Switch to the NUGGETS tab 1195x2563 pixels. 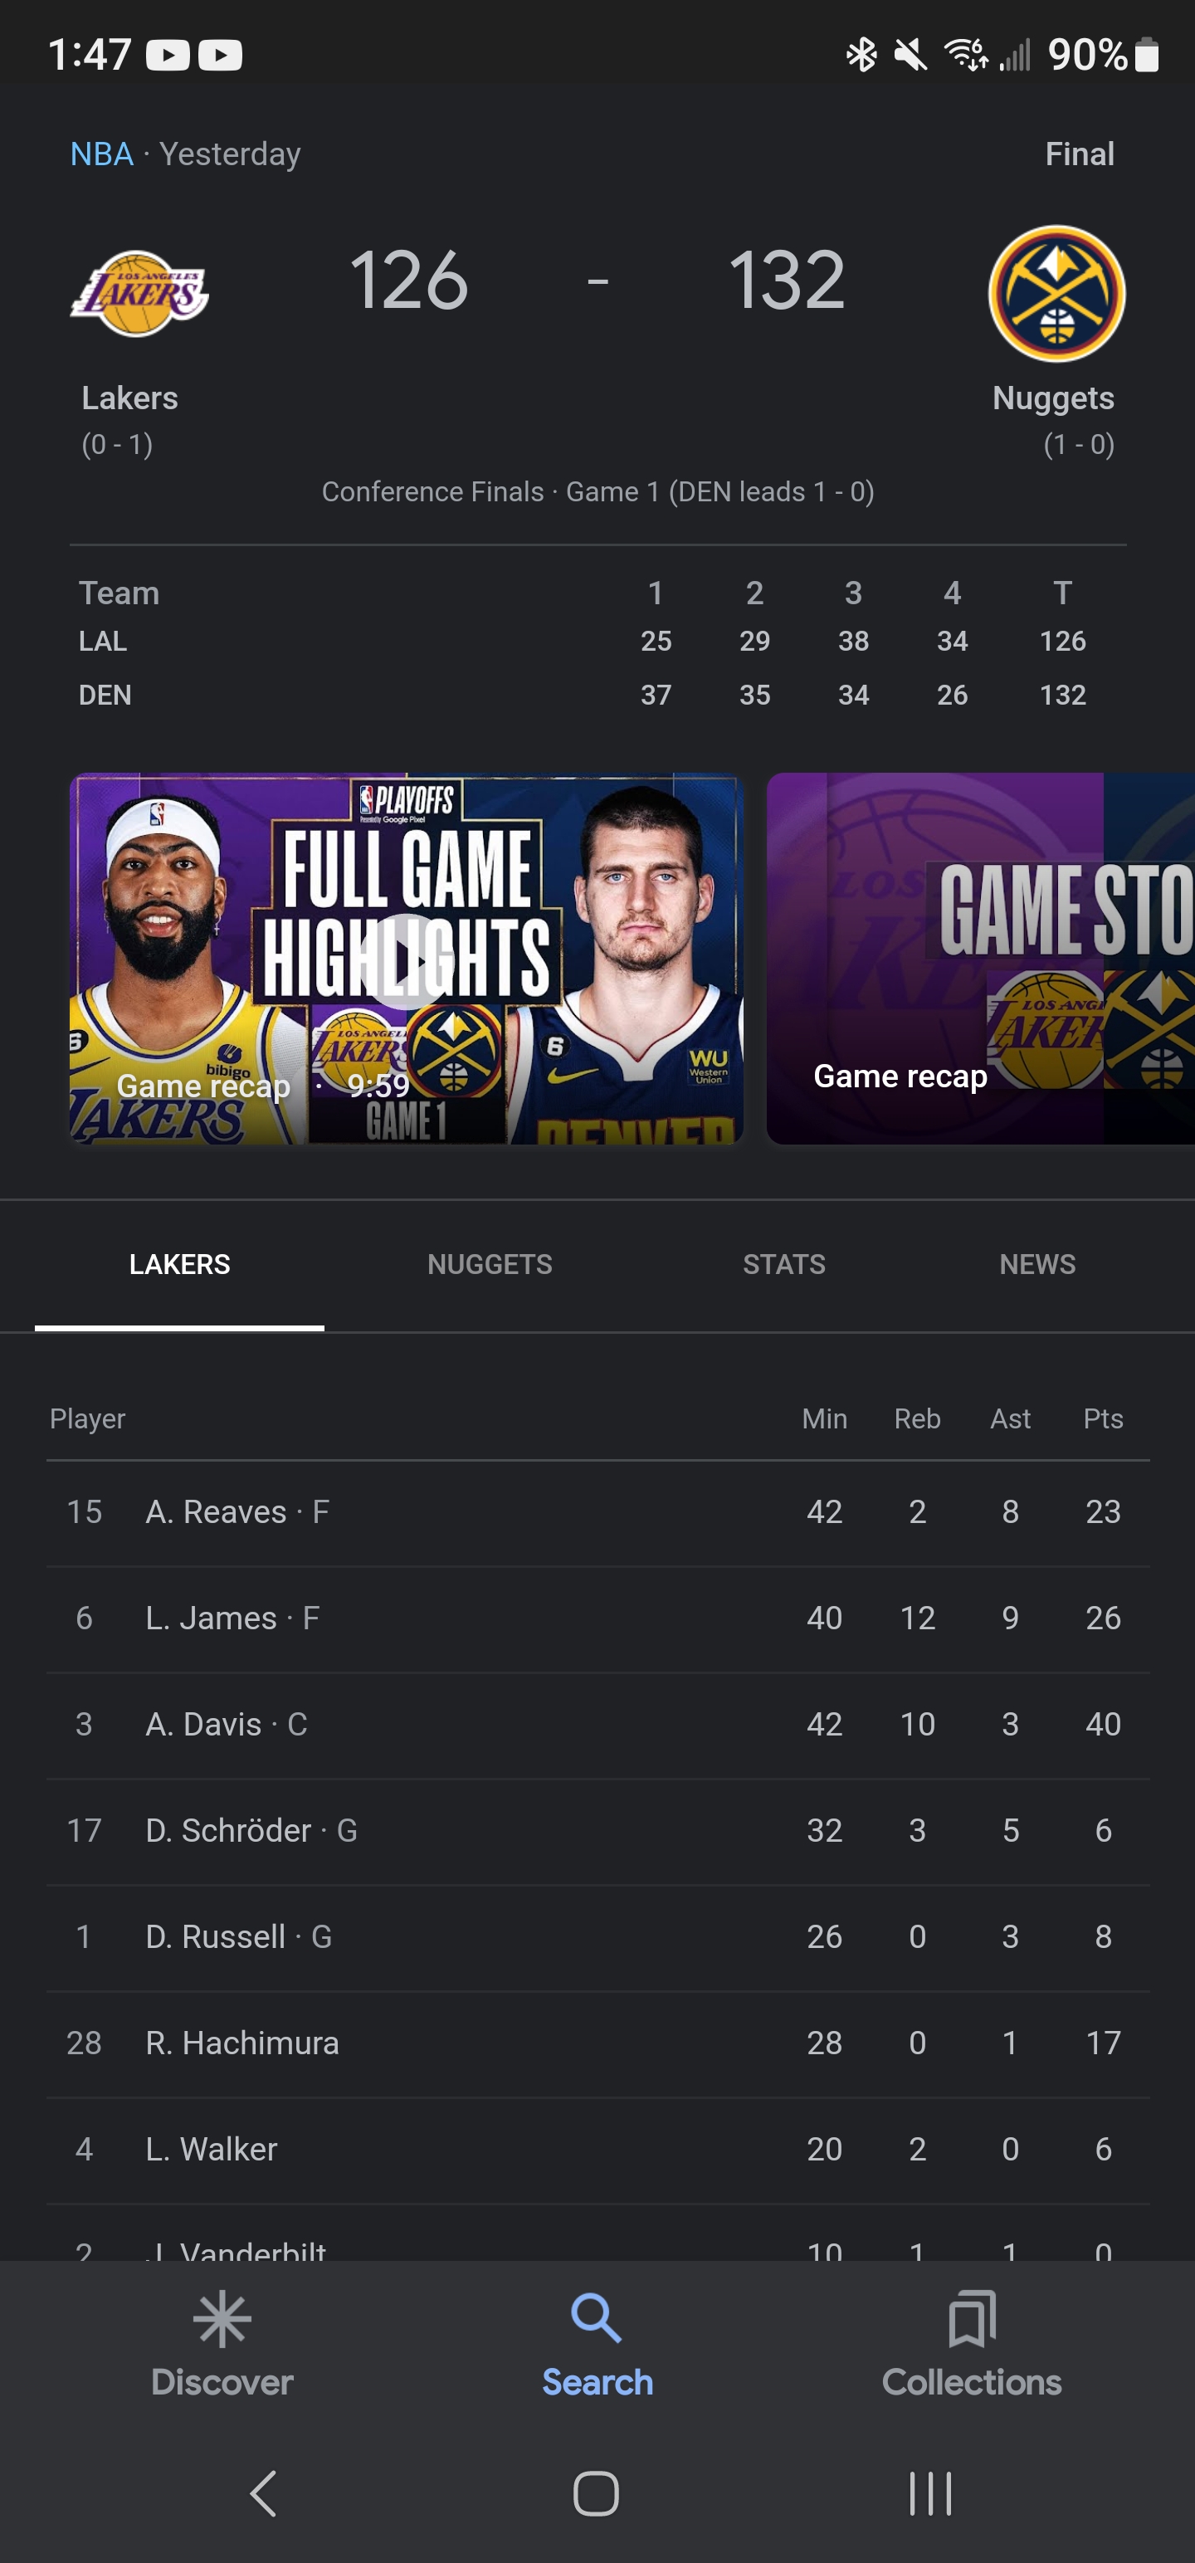coord(490,1265)
